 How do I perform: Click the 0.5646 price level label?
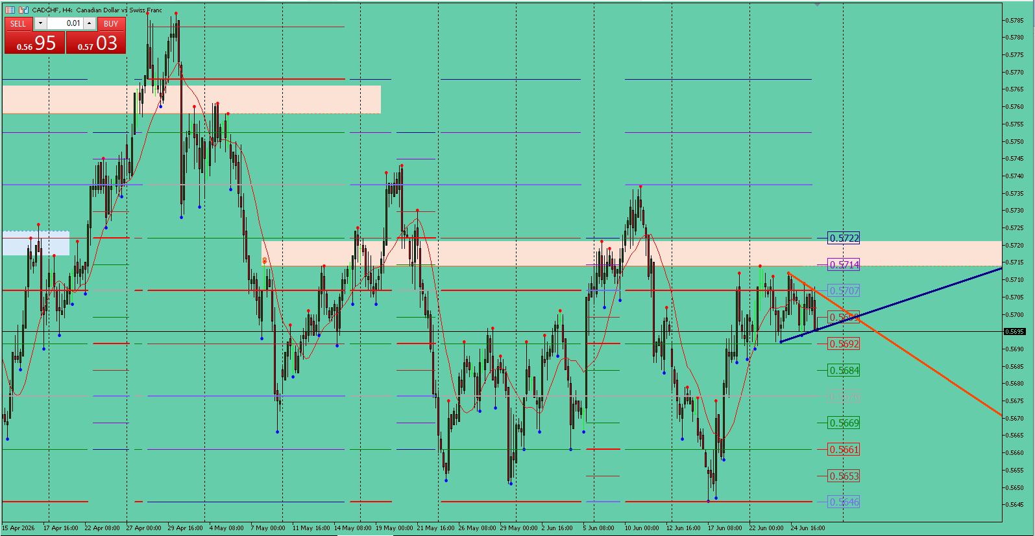pyautogui.click(x=844, y=502)
